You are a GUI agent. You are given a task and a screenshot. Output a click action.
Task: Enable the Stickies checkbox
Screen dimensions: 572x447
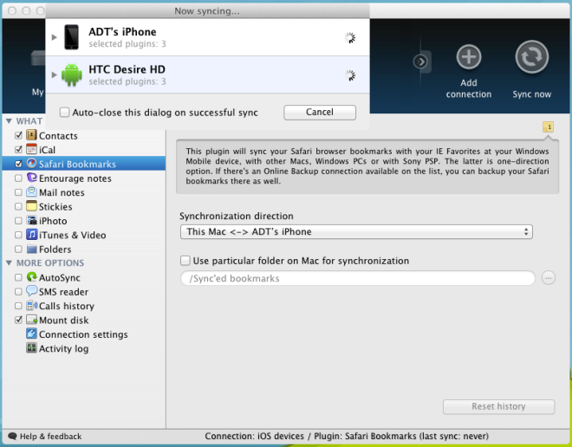click(18, 206)
